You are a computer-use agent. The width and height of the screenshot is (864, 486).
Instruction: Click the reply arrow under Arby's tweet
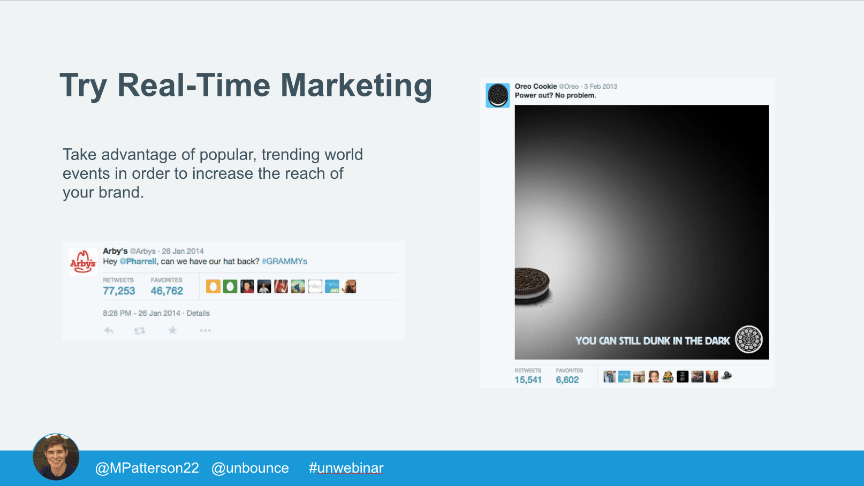[109, 331]
